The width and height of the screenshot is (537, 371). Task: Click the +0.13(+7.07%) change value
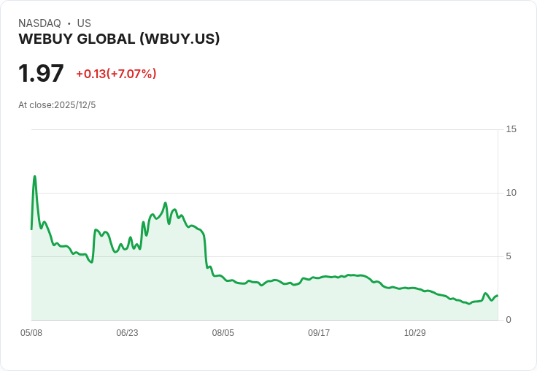tap(116, 74)
